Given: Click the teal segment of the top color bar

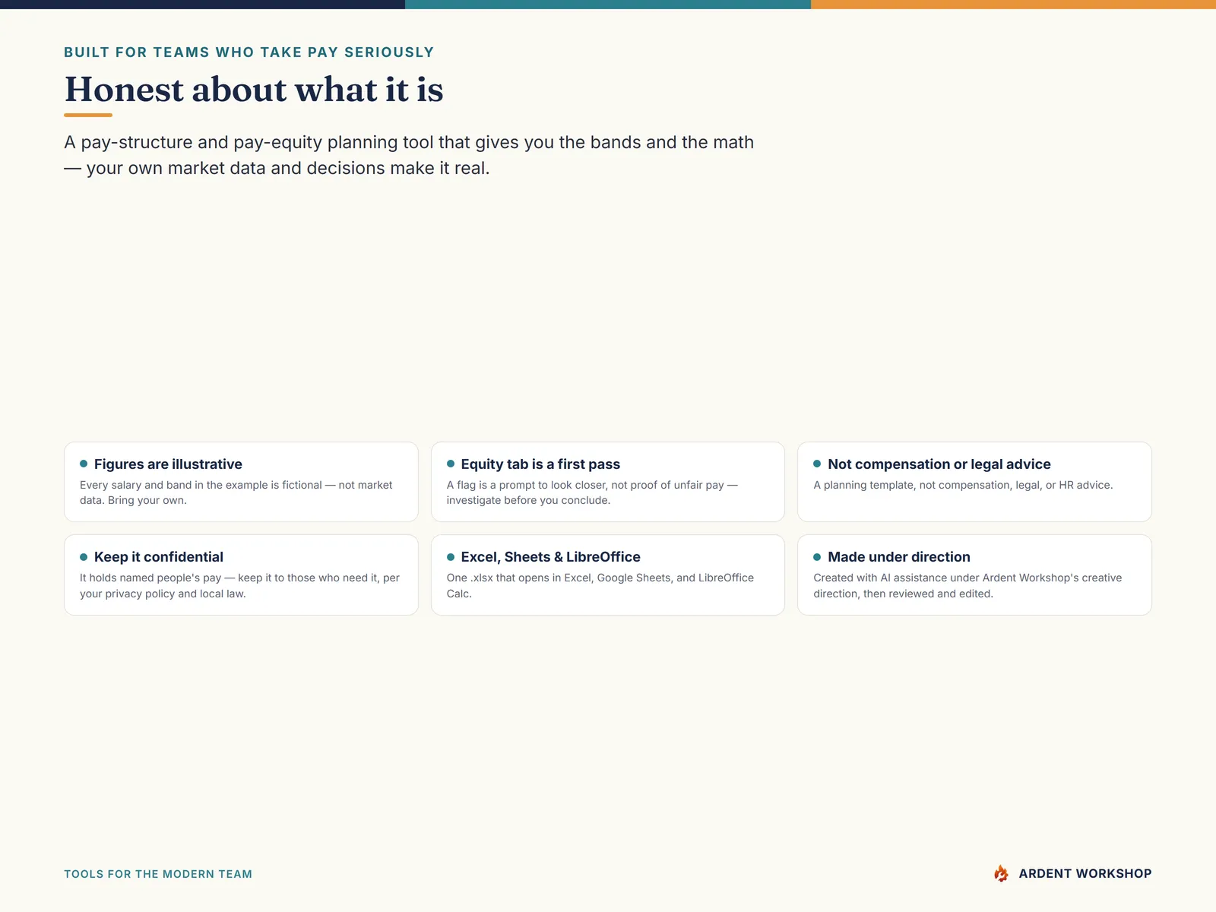Looking at the screenshot, I should pos(608,5).
